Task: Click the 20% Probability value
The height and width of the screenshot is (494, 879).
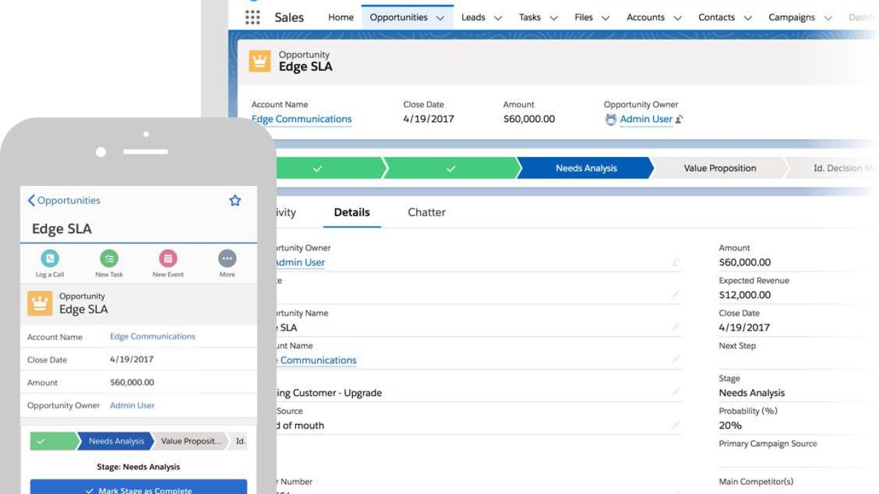Action: click(730, 425)
